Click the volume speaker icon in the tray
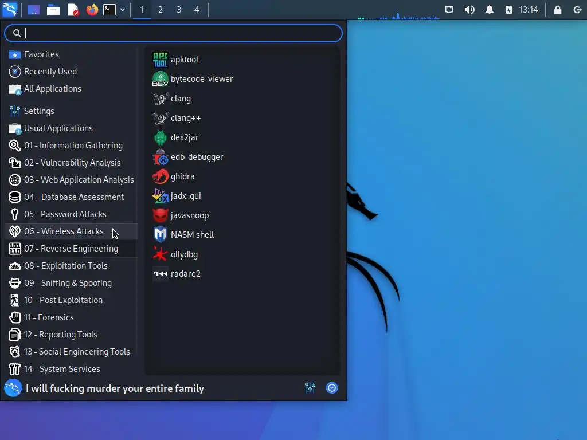 click(x=469, y=10)
